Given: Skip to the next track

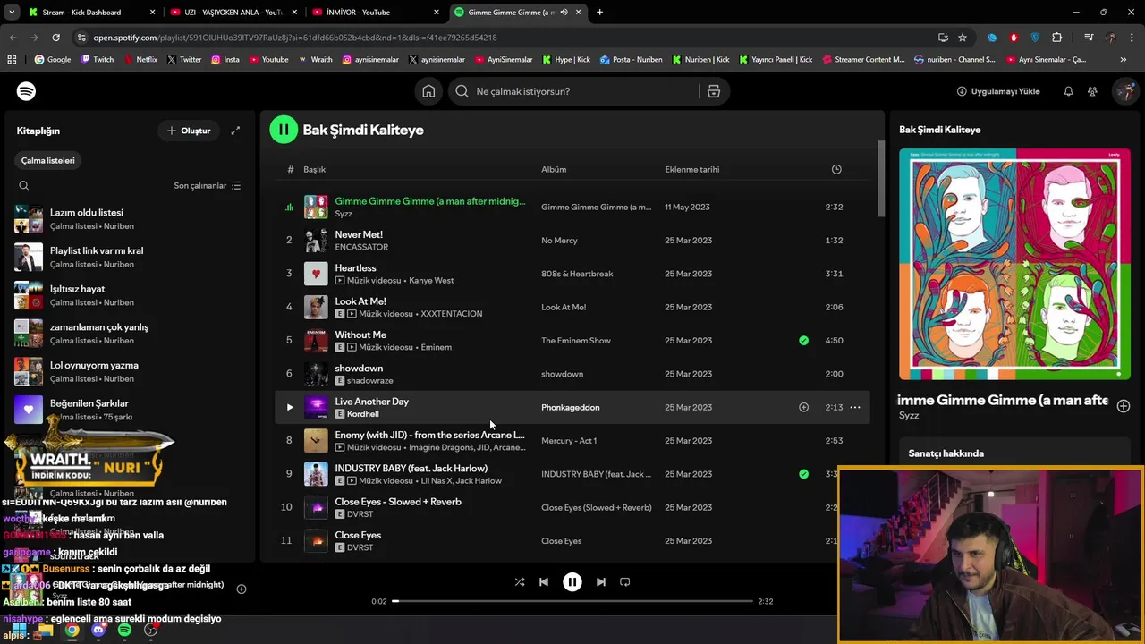Looking at the screenshot, I should (601, 581).
